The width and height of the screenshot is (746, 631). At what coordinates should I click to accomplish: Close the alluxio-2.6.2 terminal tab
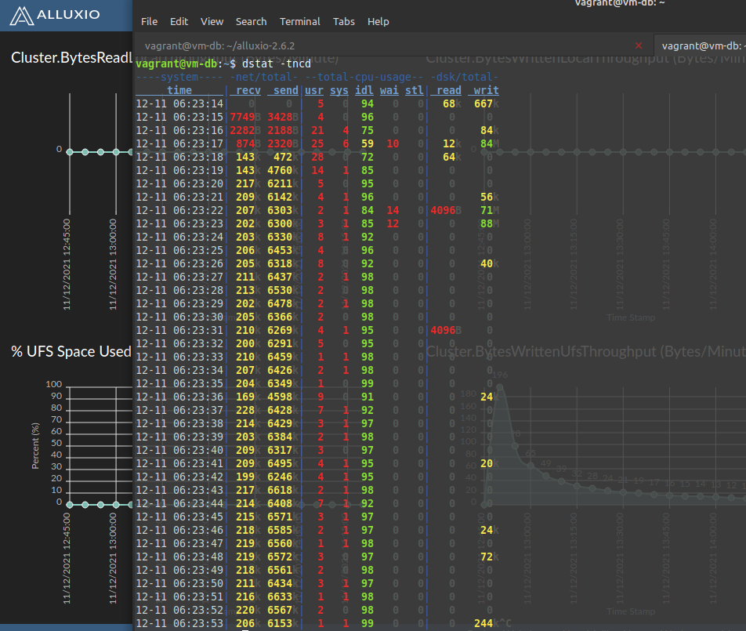tap(639, 45)
